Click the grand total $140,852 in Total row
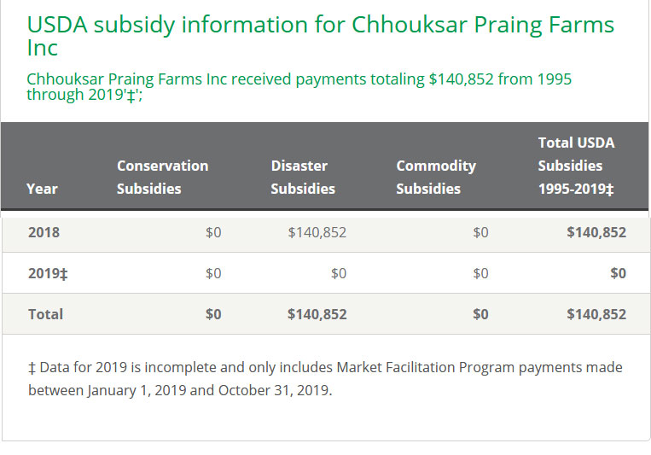Screen dimensions: 651x455 pos(596,314)
